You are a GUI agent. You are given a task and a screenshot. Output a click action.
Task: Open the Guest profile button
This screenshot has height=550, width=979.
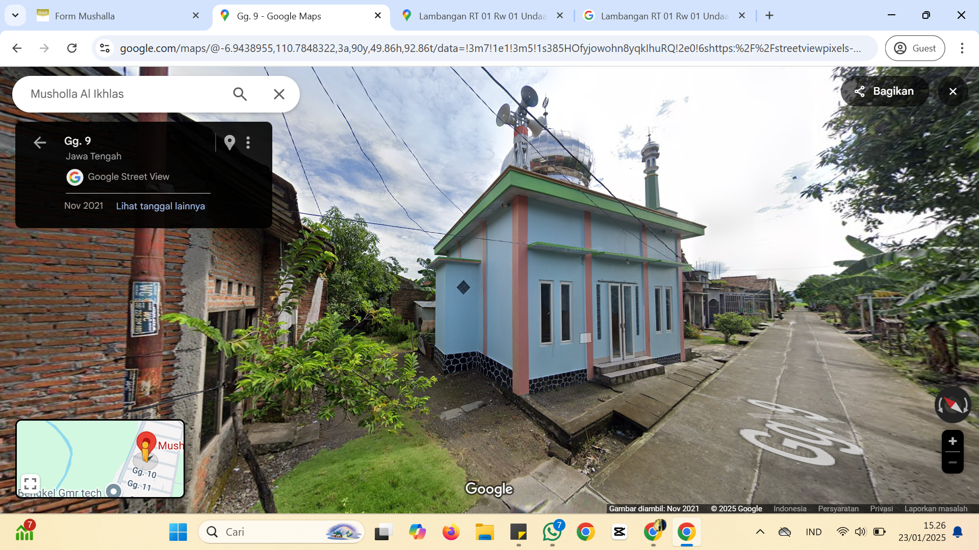pyautogui.click(x=915, y=48)
